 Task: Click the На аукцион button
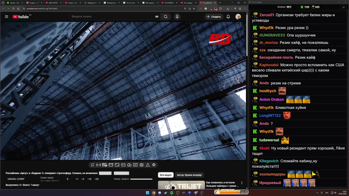pyautogui.click(x=105, y=173)
